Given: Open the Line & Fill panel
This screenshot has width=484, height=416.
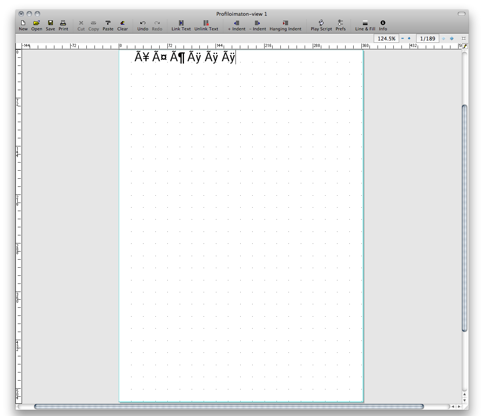Looking at the screenshot, I should click(365, 25).
